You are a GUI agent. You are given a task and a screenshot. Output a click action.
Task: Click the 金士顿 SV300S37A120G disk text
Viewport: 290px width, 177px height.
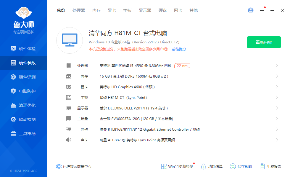click(x=136, y=119)
